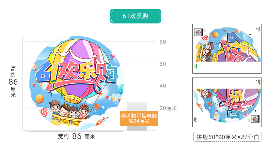269x156 pixels.
Task: Click the 40 height scale marker
Action: (163, 86)
